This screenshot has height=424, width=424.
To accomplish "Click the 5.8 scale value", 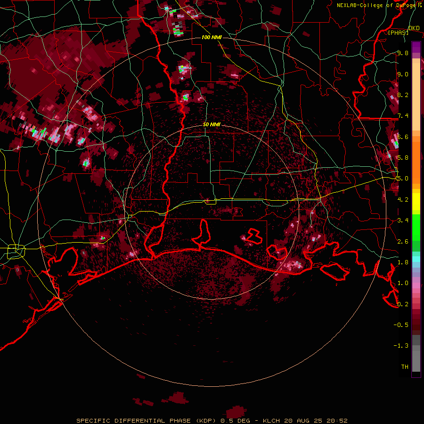I will pos(403,158).
